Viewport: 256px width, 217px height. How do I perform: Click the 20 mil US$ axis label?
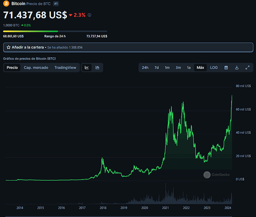pos(243,156)
